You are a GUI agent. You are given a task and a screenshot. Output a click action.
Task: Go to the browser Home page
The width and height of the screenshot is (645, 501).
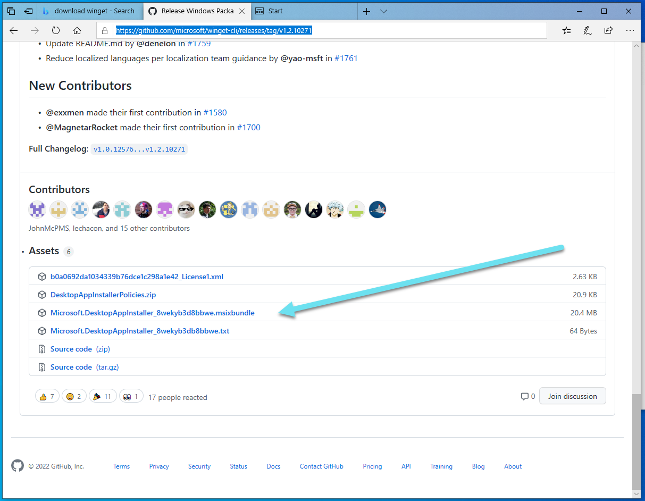[x=77, y=30]
